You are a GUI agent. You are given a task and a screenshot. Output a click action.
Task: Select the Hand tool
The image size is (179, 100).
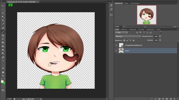point(3,72)
